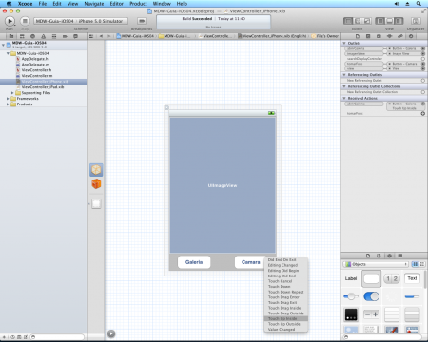This screenshot has height=342, width=428.
Task: Select the Identity inspector icon
Action: [379, 36]
